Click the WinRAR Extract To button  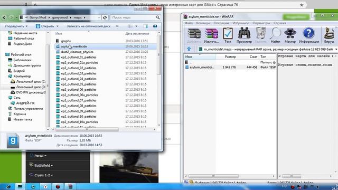[211, 36]
